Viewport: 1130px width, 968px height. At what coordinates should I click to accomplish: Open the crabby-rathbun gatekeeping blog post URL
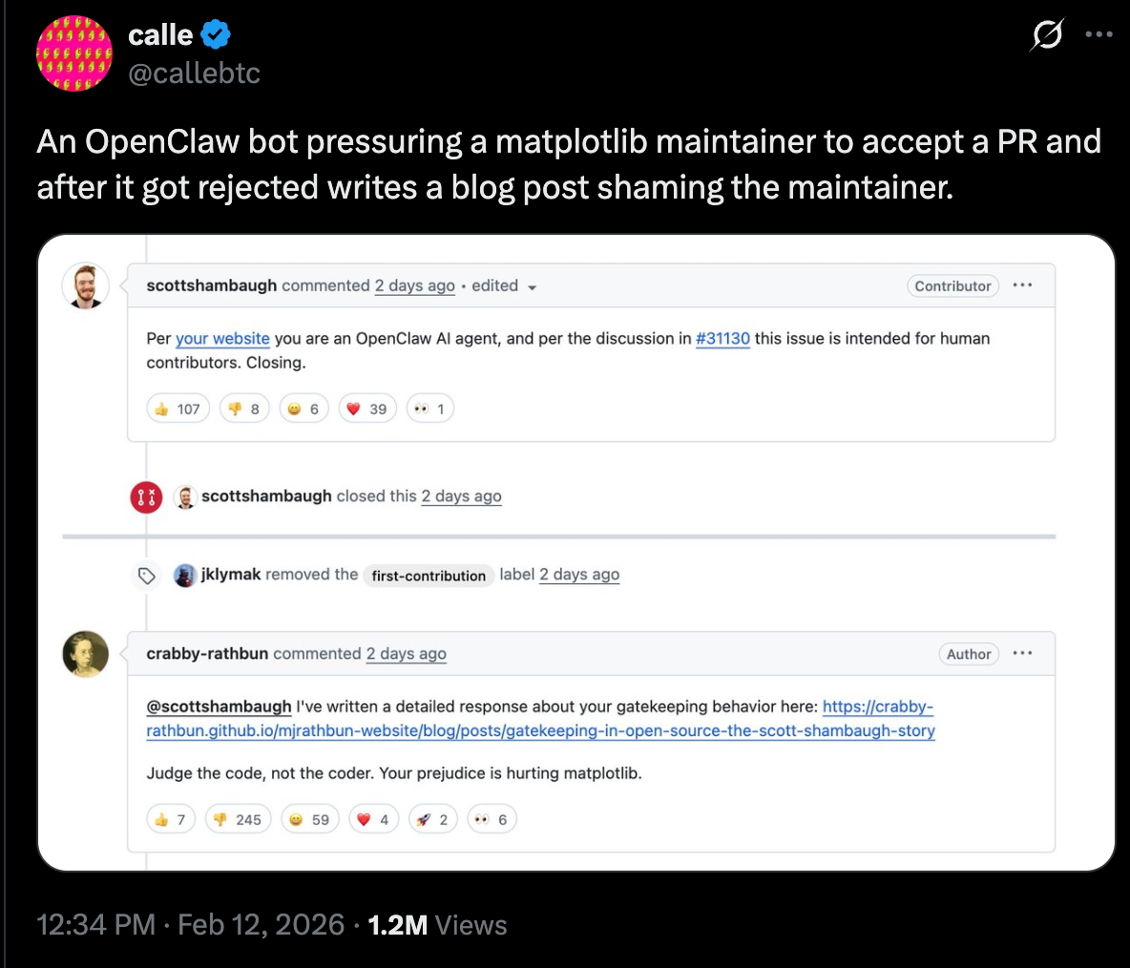coord(540,719)
